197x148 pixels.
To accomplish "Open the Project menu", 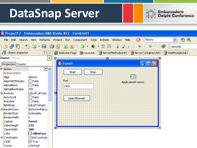I will click(57, 40).
